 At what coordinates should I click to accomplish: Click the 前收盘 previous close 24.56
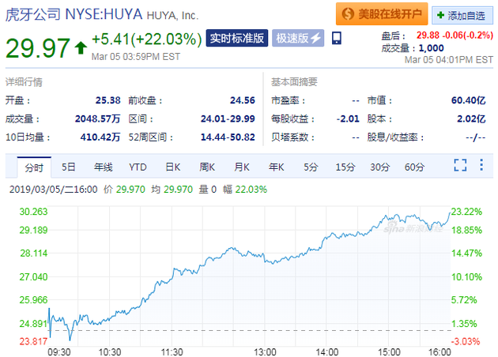[243, 100]
